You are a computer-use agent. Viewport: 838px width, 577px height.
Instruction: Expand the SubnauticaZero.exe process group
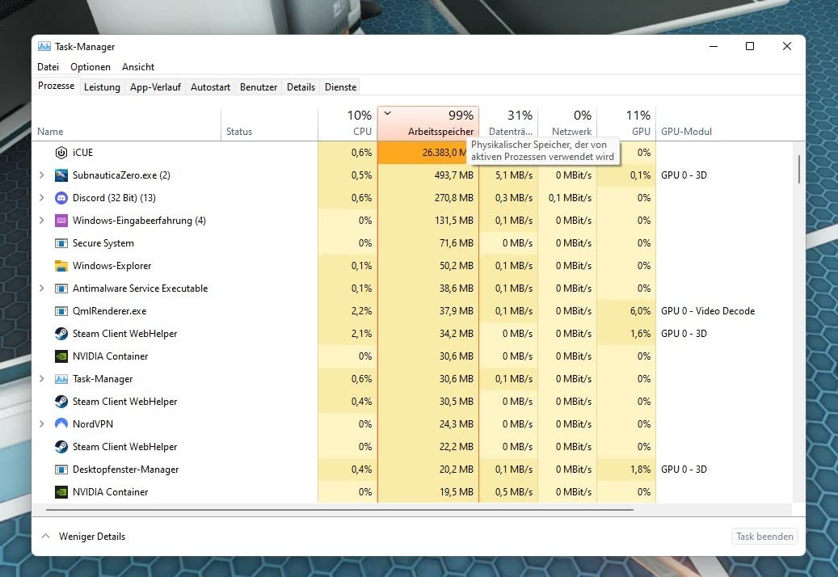42,175
